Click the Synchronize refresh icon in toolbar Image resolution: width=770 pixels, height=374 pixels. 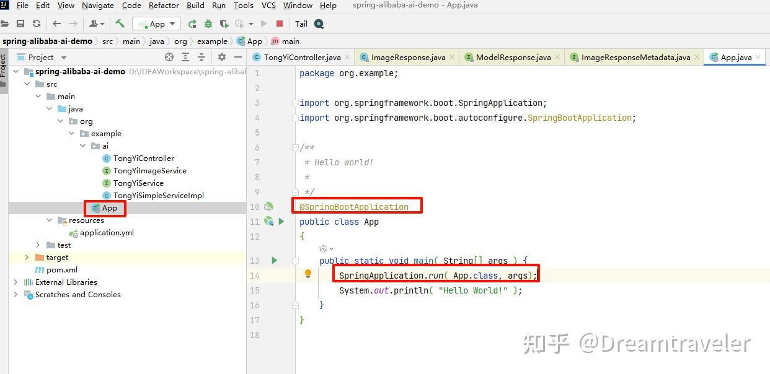[x=37, y=24]
